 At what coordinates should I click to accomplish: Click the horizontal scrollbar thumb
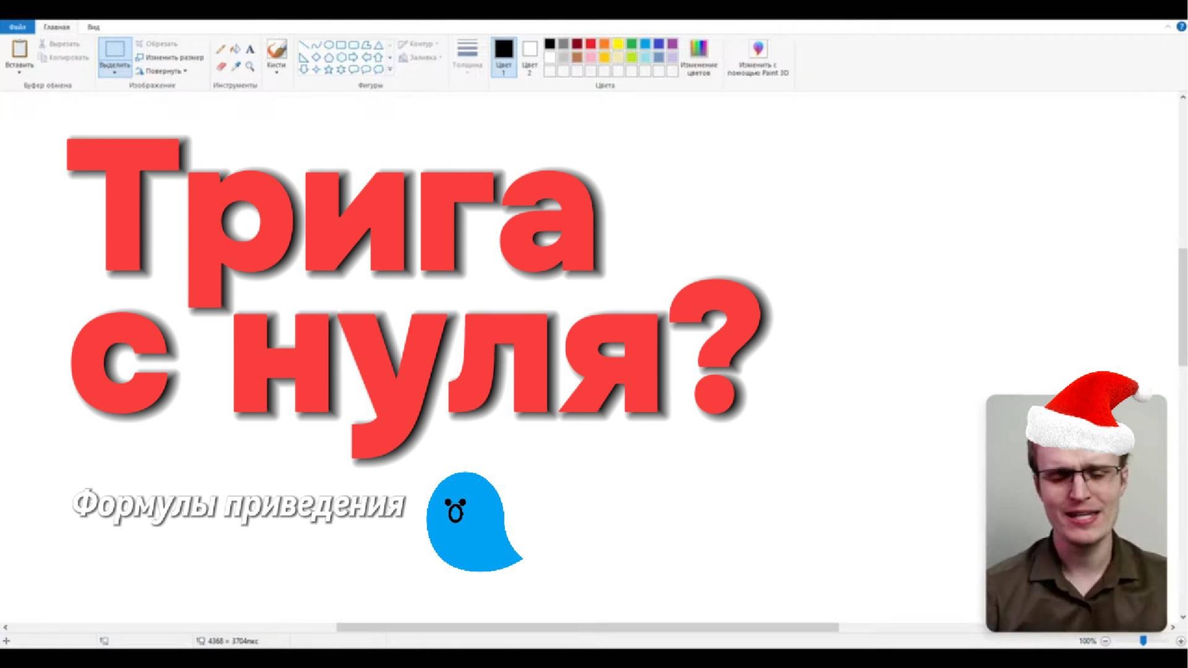[x=587, y=627]
